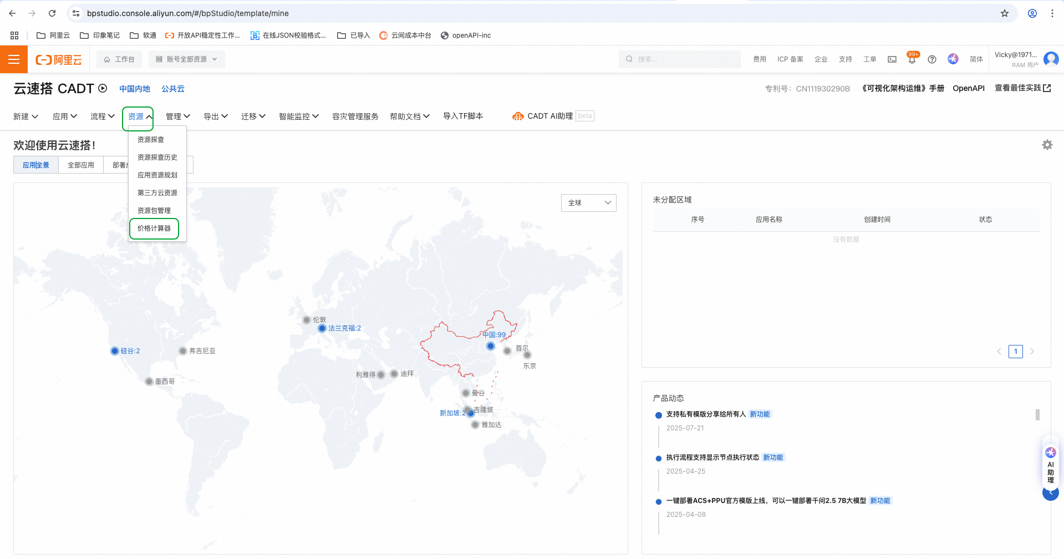Click the 雅加达 map marker

475,425
